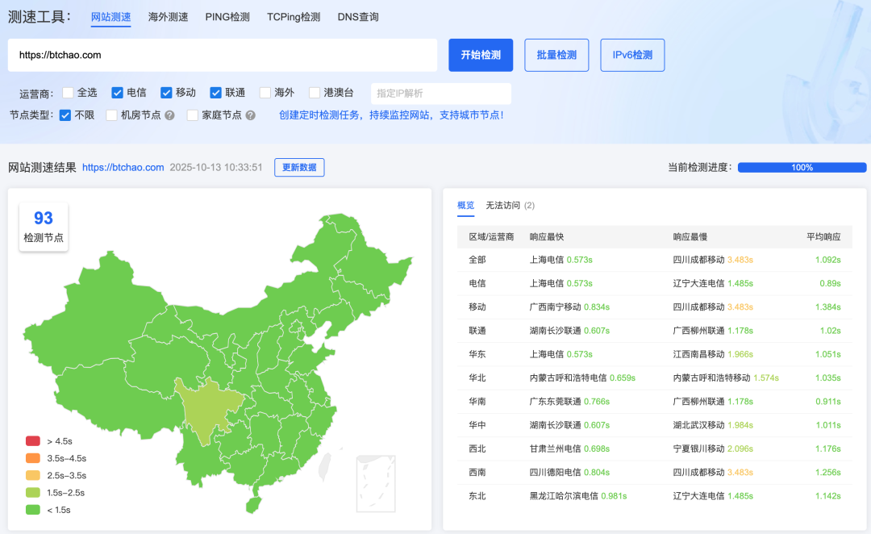Uncheck the 电信 carrier checkbox
The width and height of the screenshot is (871, 534).
coord(117,93)
